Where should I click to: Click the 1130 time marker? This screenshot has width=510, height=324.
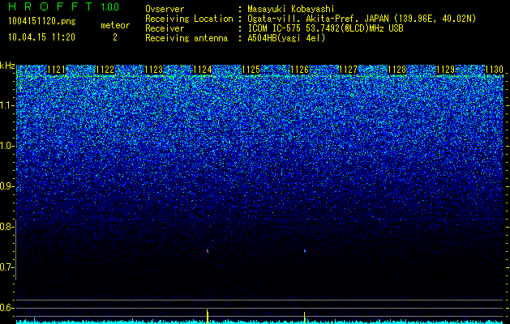pos(494,70)
